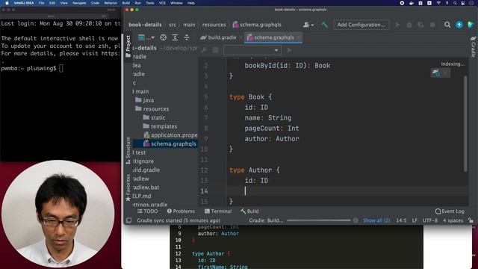478x269 pixels.
Task: Click the Collapse All icon in Project panel
Action: (x=187, y=37)
